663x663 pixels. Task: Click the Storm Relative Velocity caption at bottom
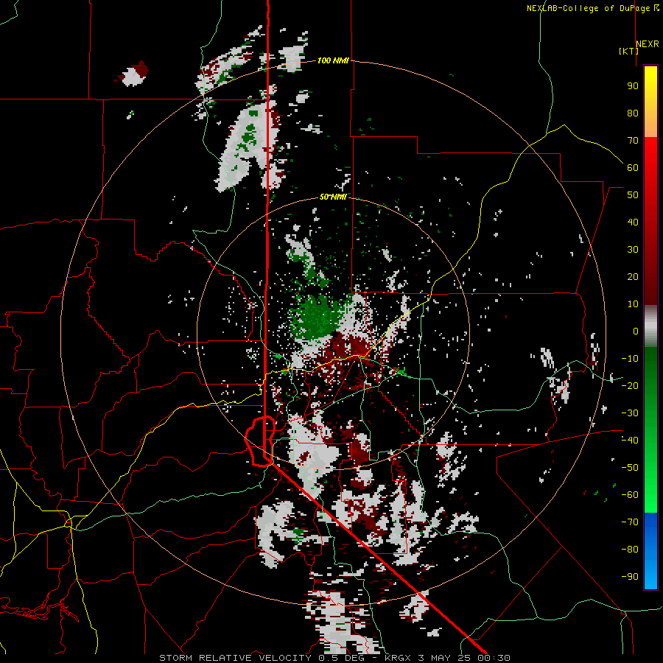click(x=334, y=658)
